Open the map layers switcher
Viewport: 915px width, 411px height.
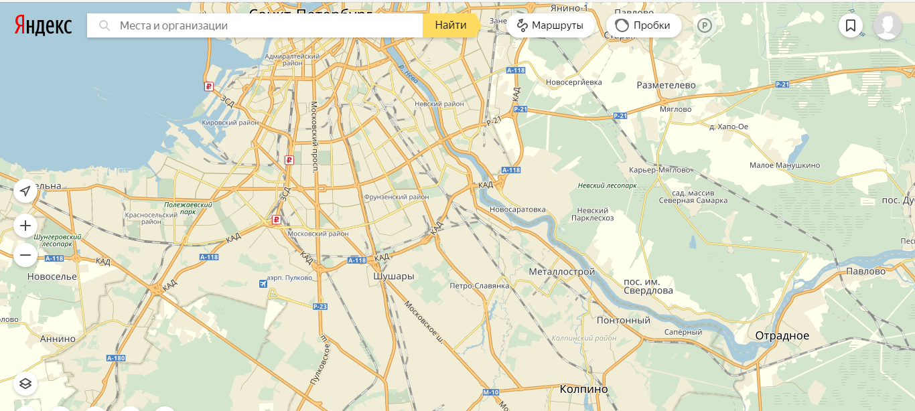click(25, 384)
